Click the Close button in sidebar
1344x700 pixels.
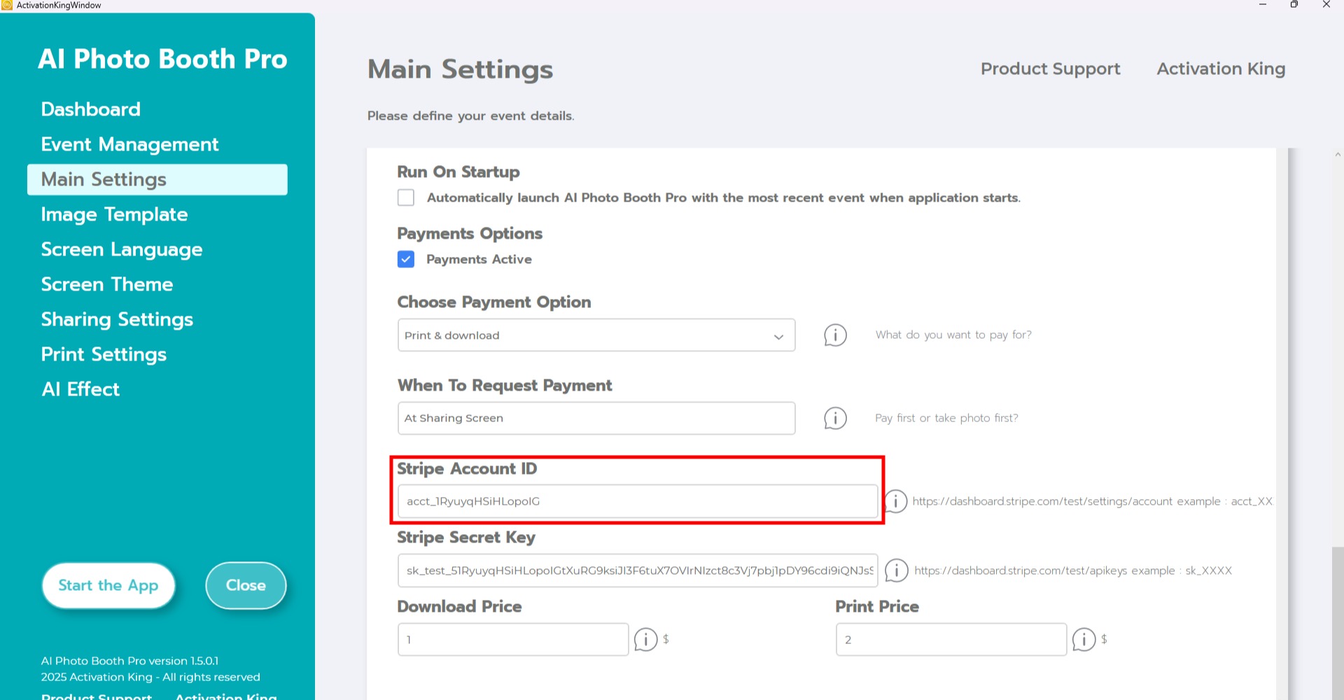[x=246, y=585]
